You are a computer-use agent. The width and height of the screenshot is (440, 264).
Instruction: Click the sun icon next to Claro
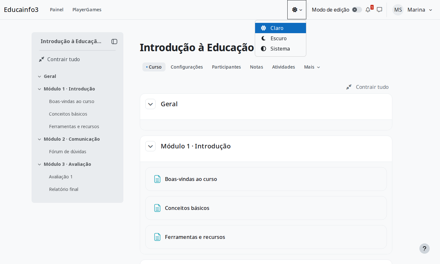[263, 28]
